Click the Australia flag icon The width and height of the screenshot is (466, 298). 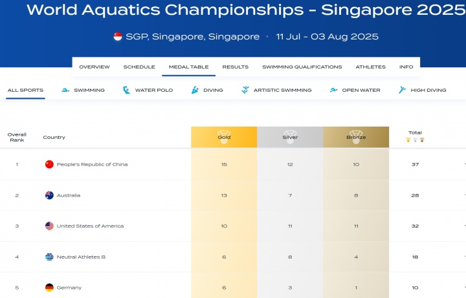tap(49, 195)
